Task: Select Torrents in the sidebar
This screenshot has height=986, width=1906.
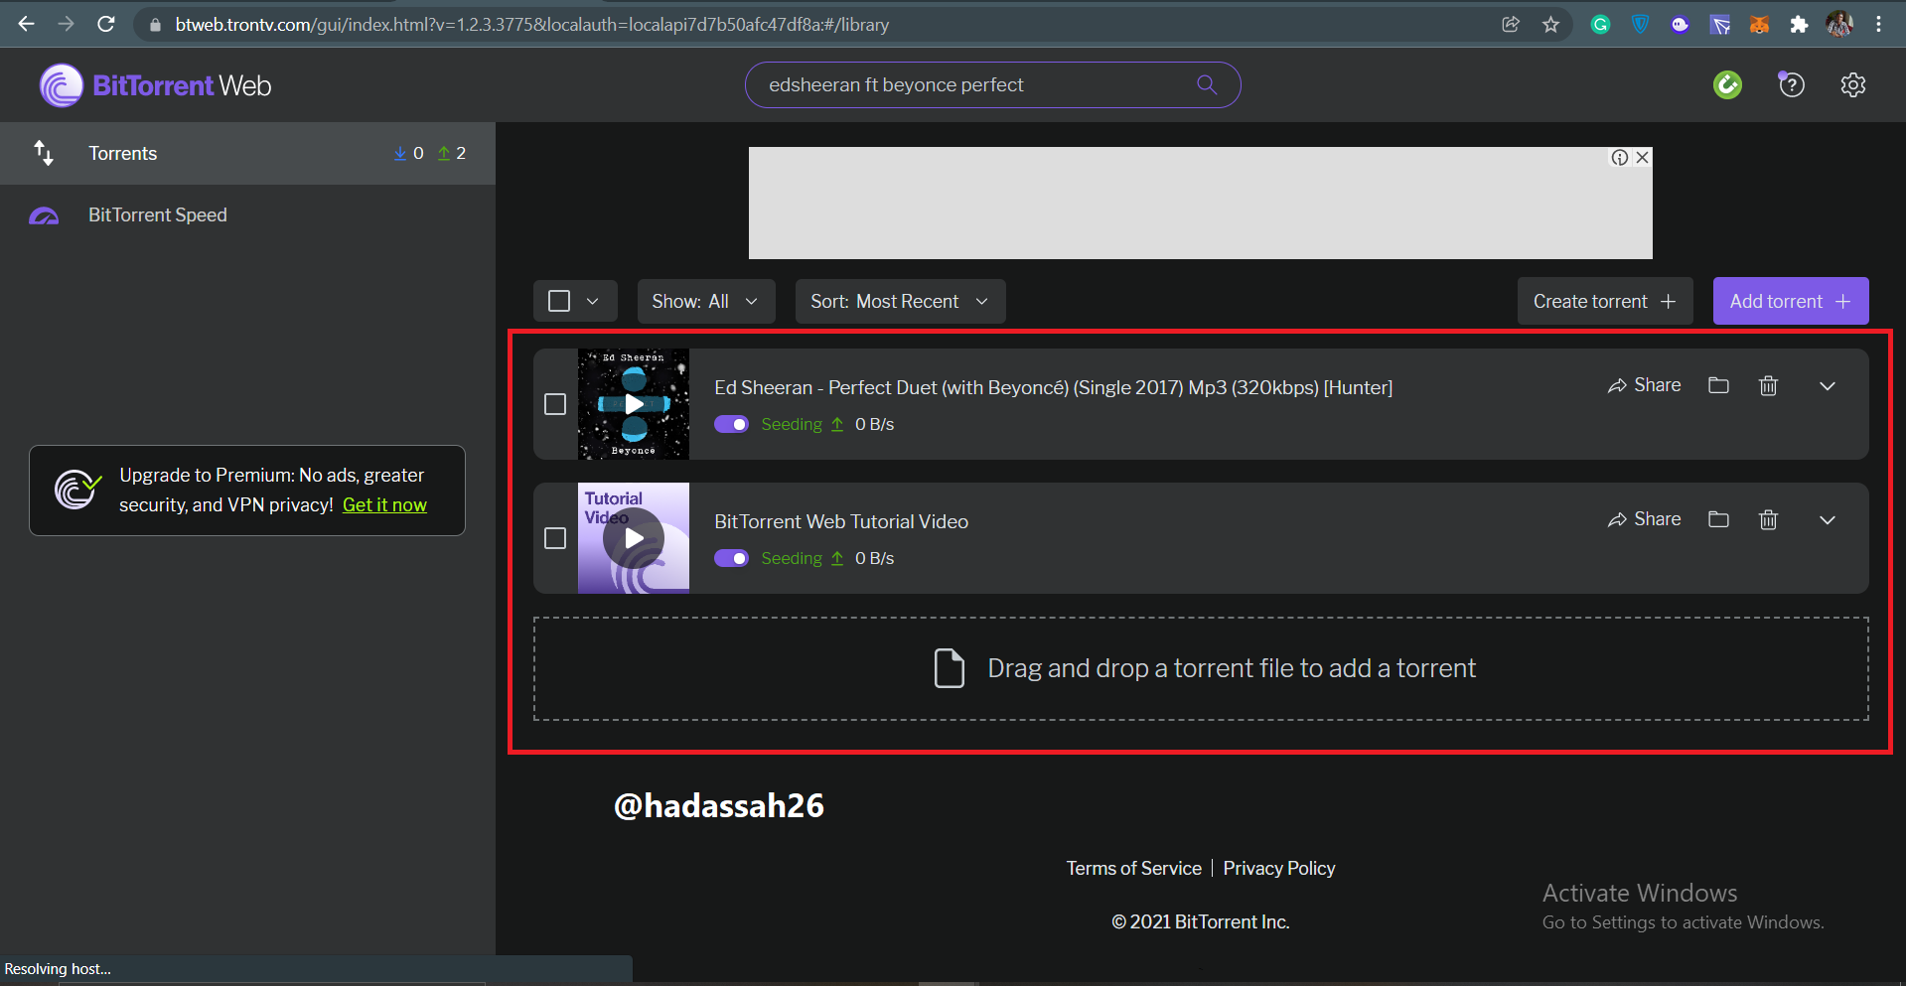Action: click(x=247, y=153)
